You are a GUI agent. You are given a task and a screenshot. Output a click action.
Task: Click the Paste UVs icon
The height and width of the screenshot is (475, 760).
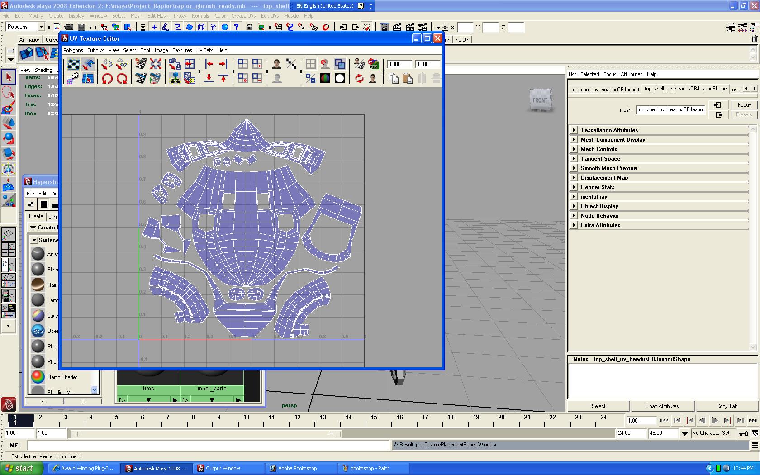pyautogui.click(x=407, y=79)
